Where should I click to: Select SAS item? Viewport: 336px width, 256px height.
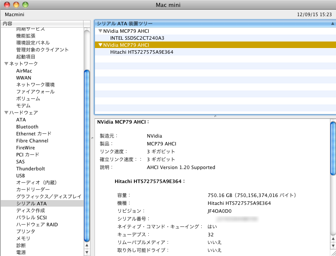(21, 162)
